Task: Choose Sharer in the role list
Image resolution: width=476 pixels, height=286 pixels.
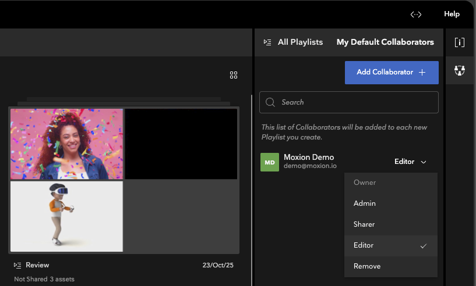Action: point(364,224)
